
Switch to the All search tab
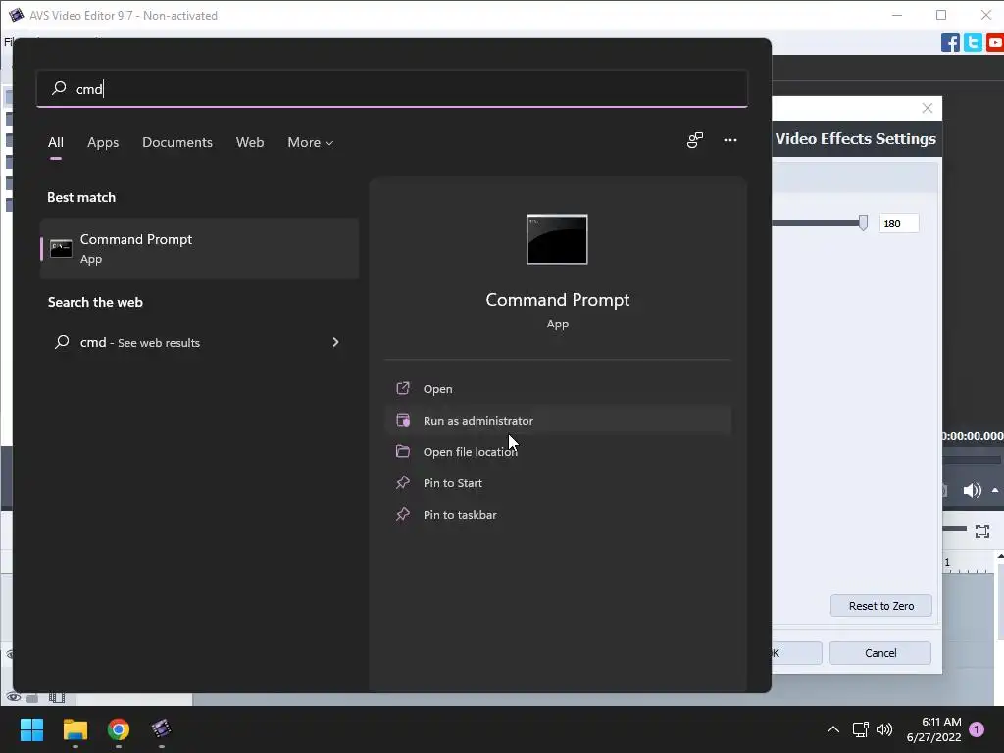pos(56,142)
